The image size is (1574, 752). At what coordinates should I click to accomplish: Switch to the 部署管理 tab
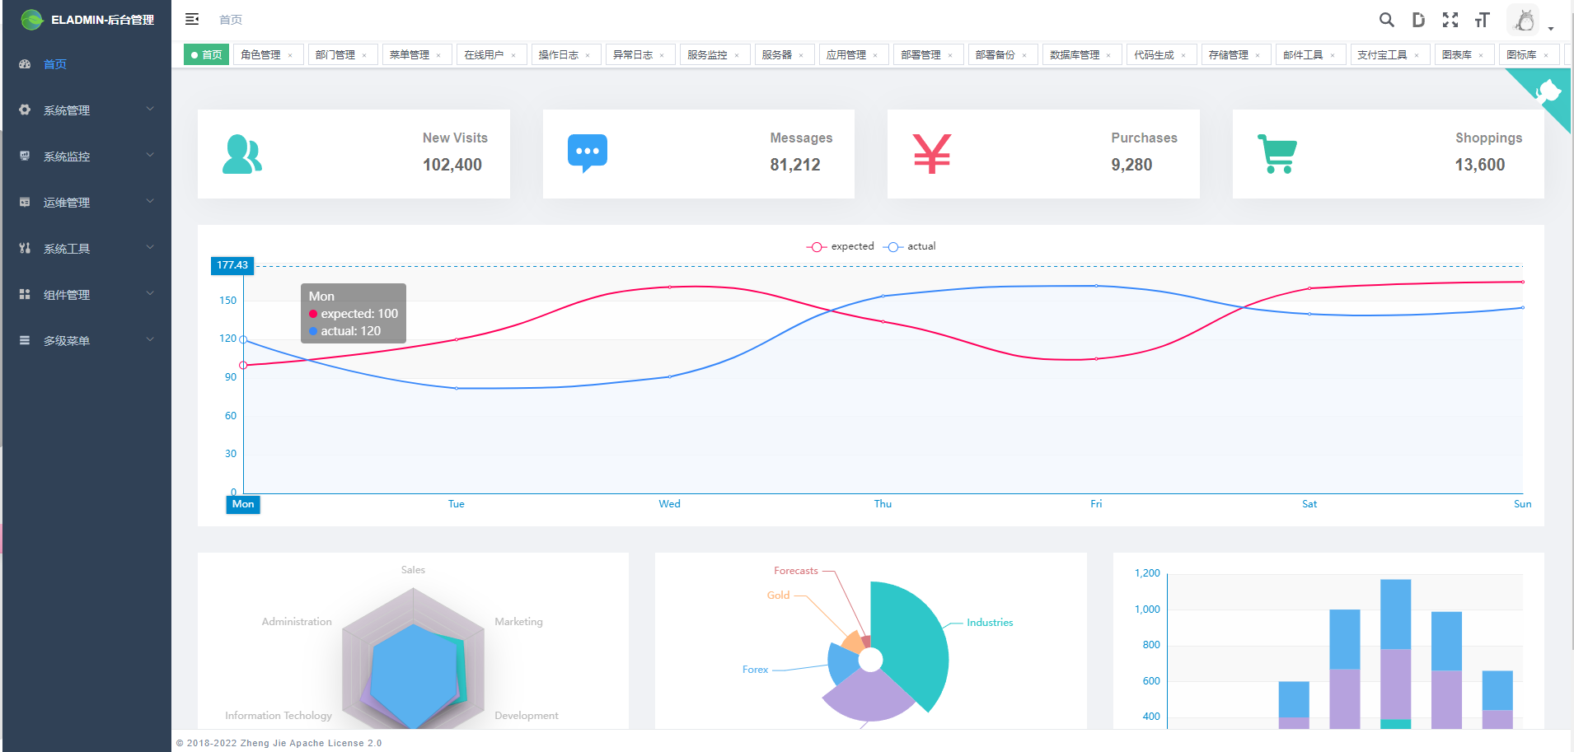pos(928,54)
